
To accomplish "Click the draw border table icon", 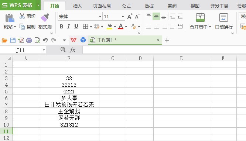I will [96, 27].
